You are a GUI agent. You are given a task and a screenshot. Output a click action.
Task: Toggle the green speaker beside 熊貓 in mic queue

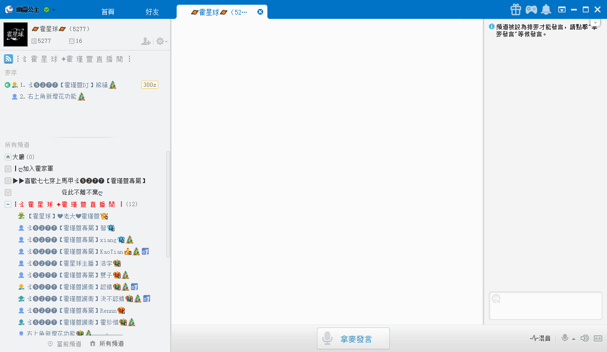tap(8, 84)
